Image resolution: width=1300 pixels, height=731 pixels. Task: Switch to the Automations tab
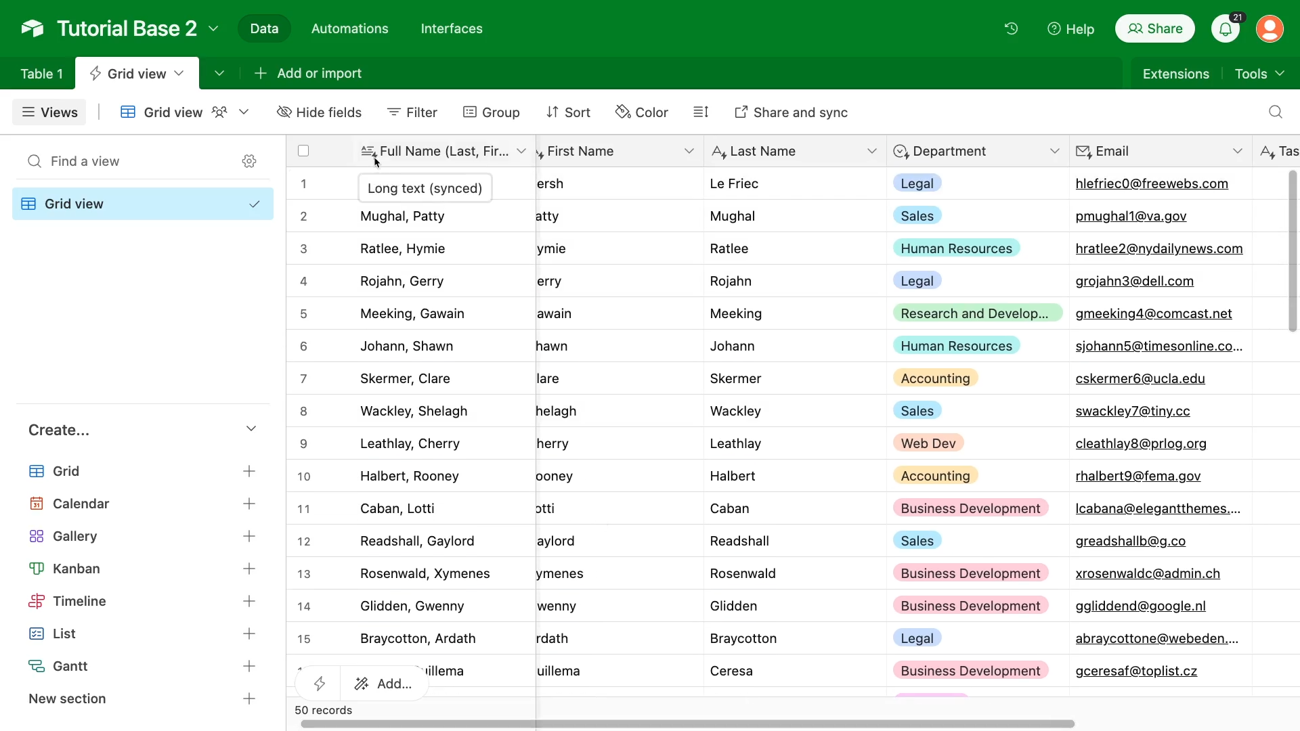click(x=349, y=28)
